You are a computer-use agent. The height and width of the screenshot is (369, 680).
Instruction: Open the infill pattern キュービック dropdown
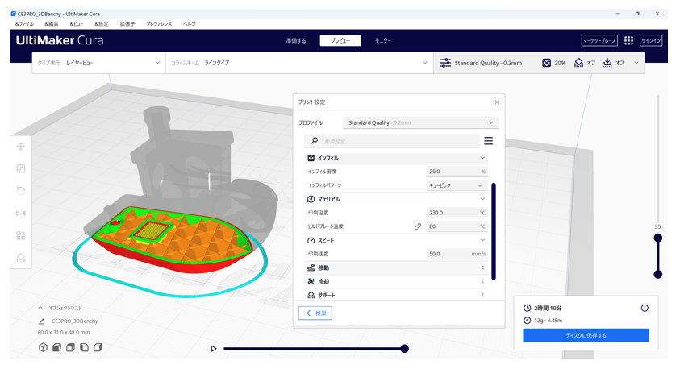457,185
